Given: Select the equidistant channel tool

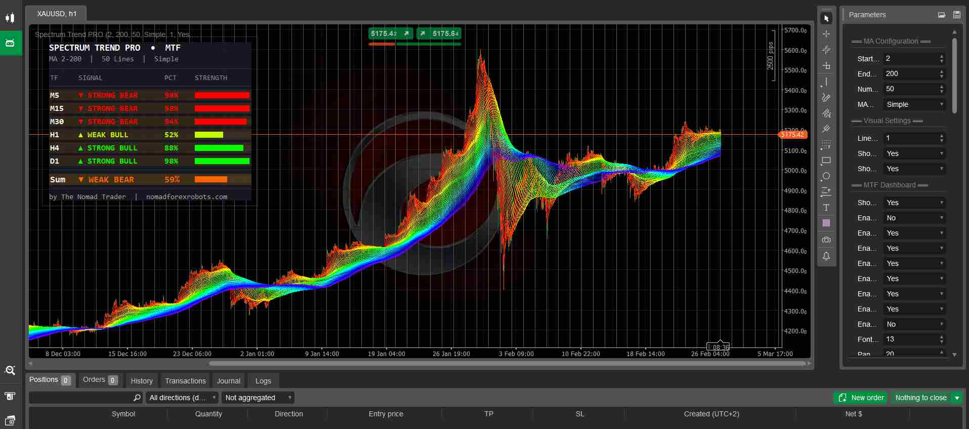Looking at the screenshot, I should click(x=826, y=113).
